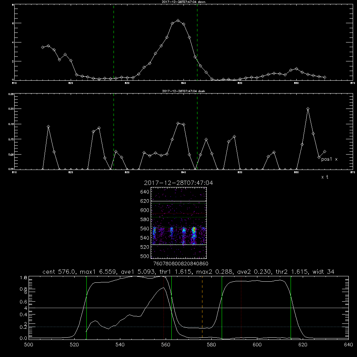Open the spectrogram image thumbnail

(178, 223)
